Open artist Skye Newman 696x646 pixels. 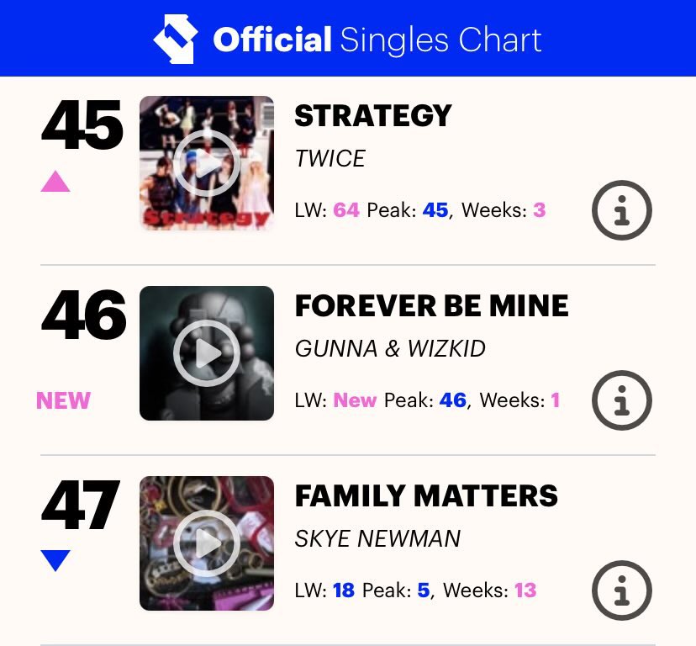click(x=377, y=538)
